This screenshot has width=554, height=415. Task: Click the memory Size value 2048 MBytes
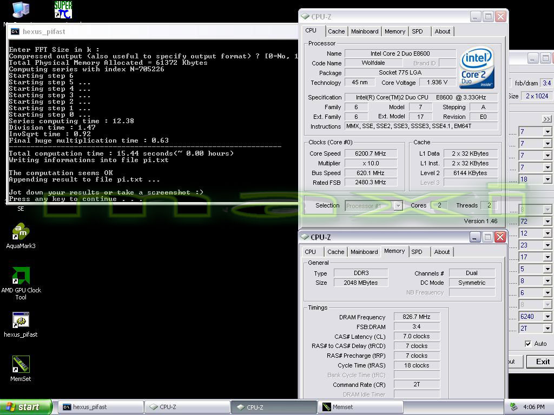point(361,283)
